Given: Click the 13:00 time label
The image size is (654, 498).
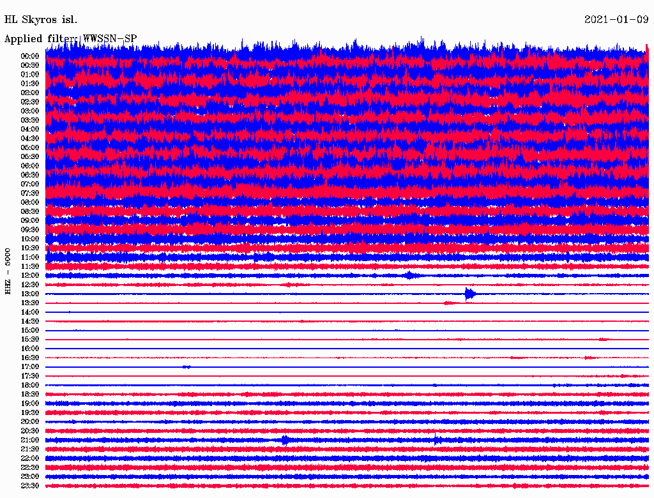Looking at the screenshot, I should coord(30,294).
